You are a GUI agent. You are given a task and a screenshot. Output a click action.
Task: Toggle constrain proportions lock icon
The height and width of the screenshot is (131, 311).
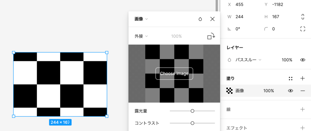click(302, 17)
